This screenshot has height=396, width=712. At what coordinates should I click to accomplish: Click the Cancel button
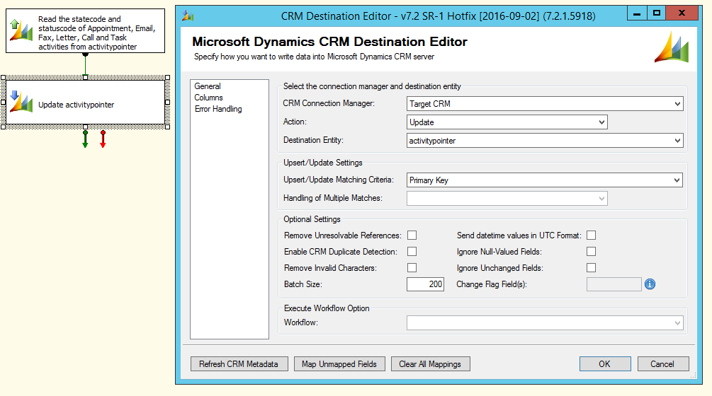click(x=663, y=364)
